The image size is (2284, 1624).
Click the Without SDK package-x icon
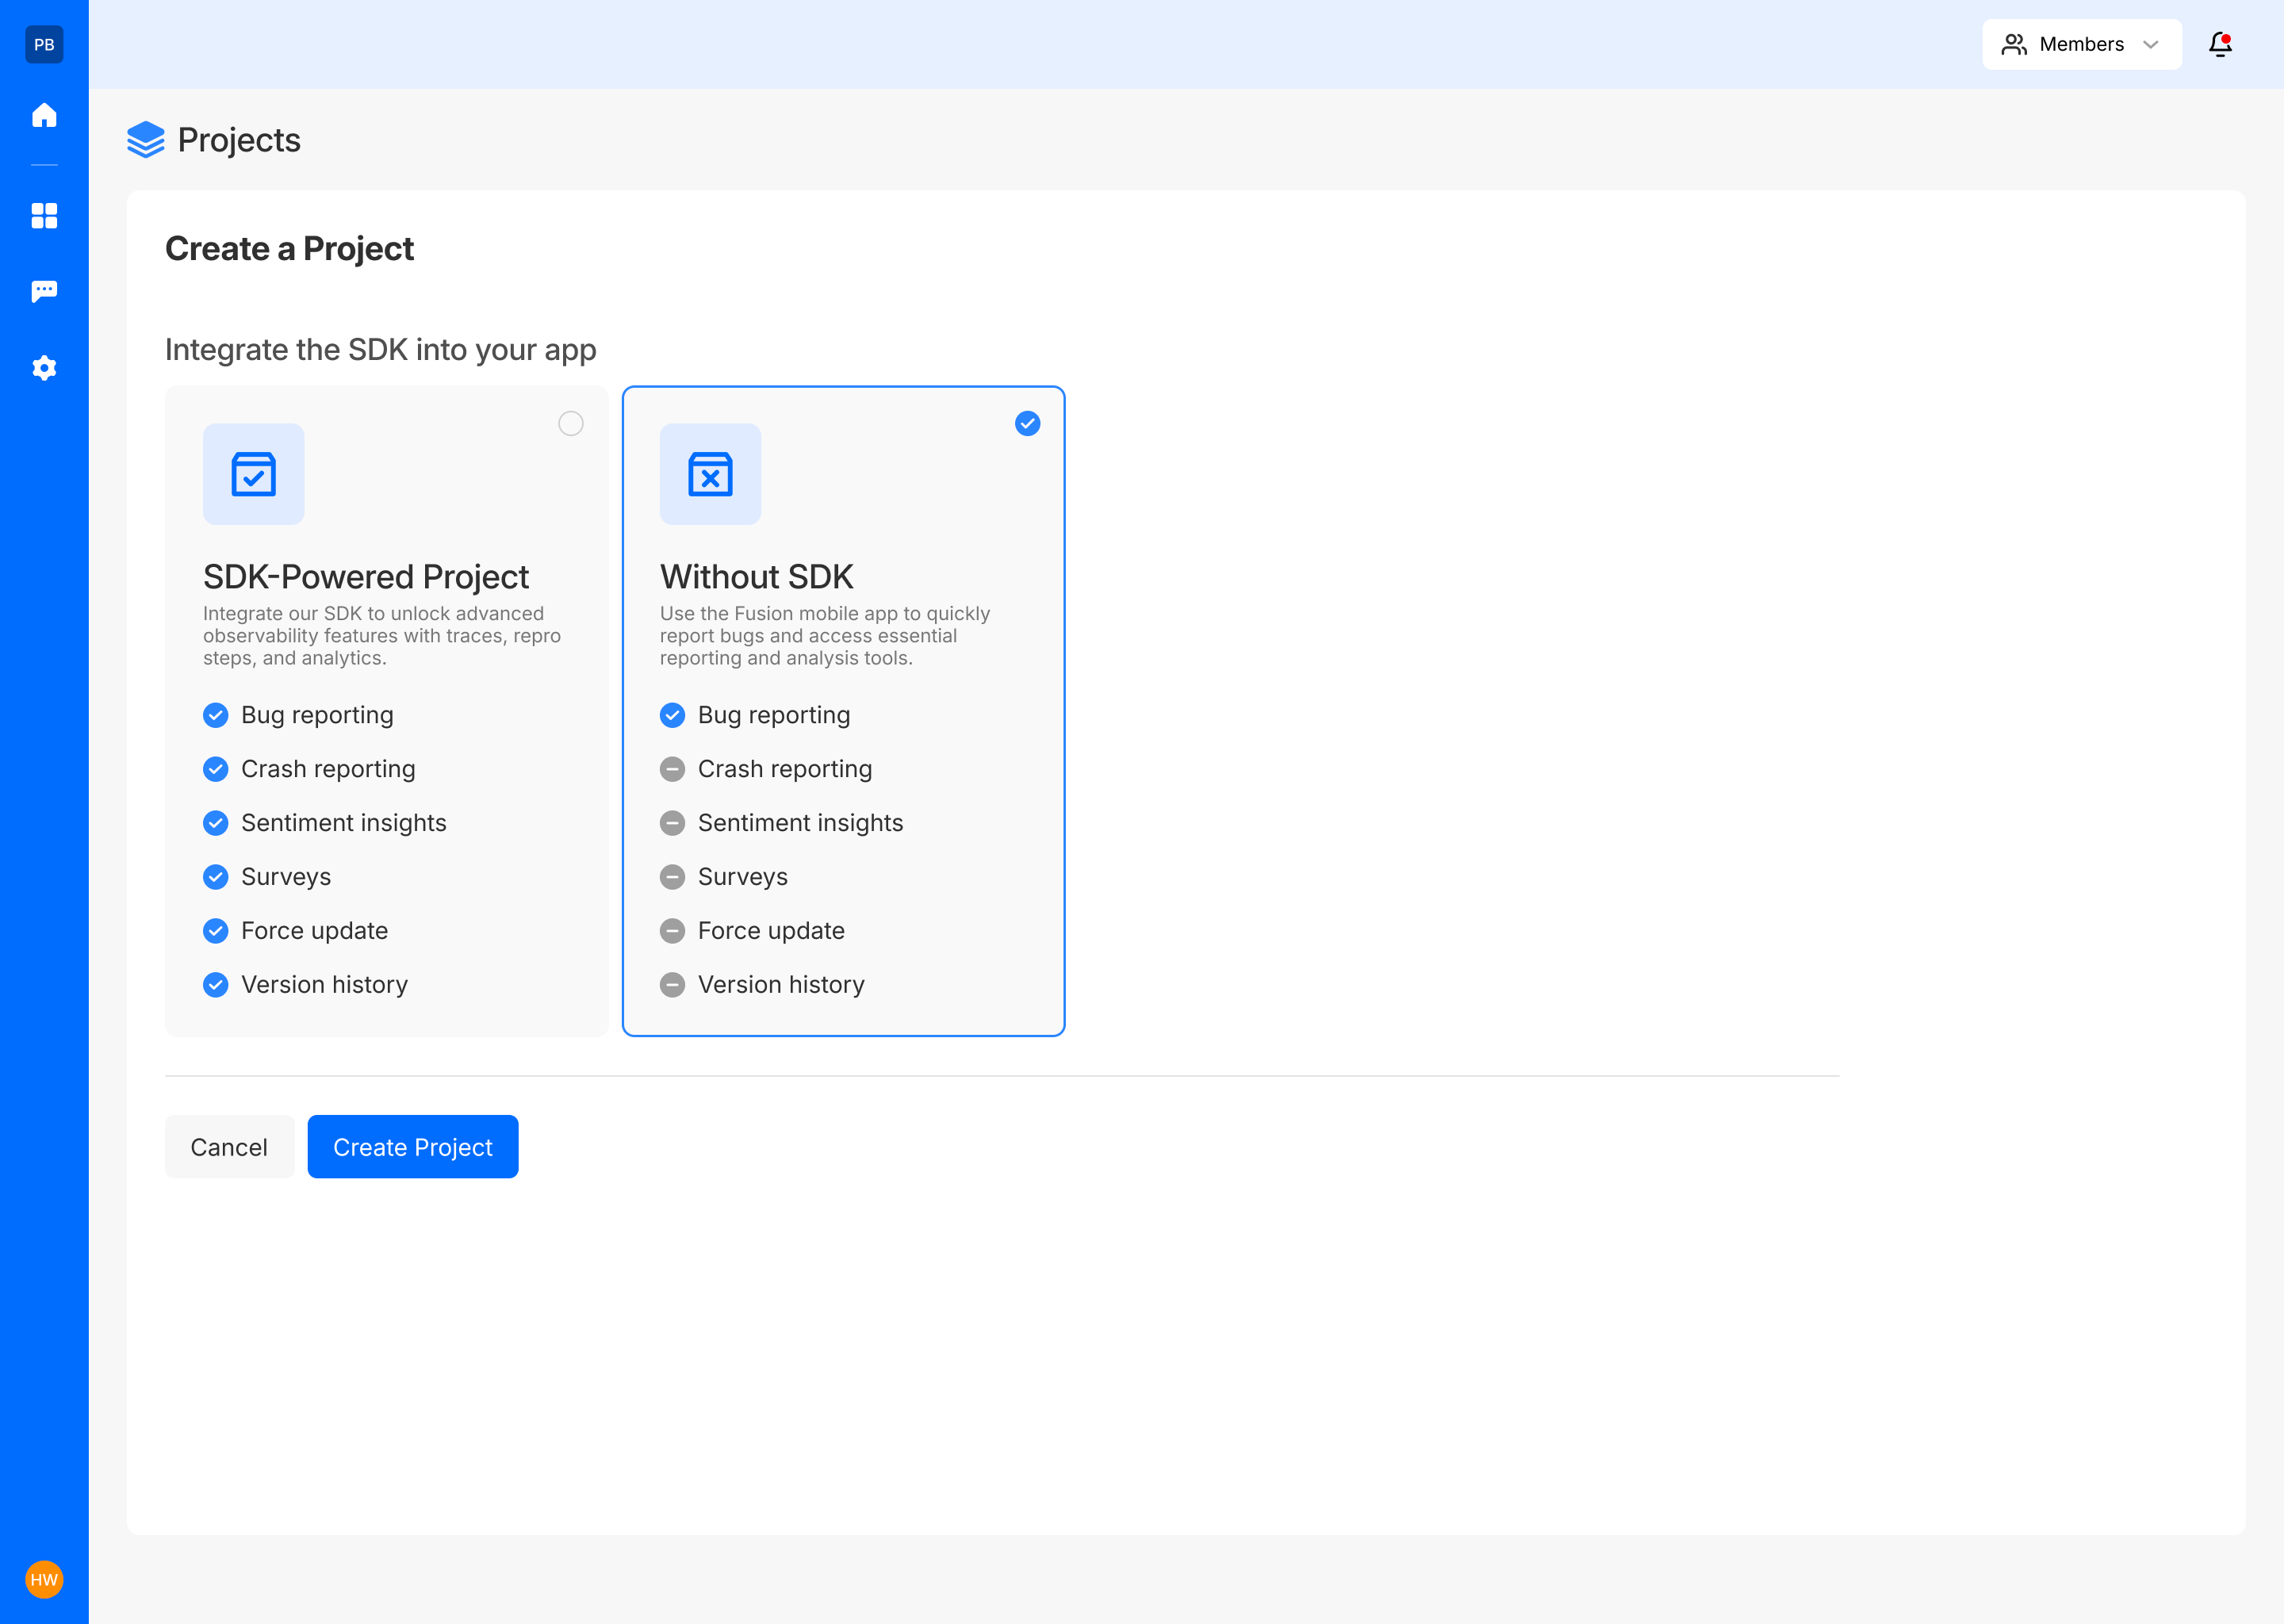[x=710, y=474]
